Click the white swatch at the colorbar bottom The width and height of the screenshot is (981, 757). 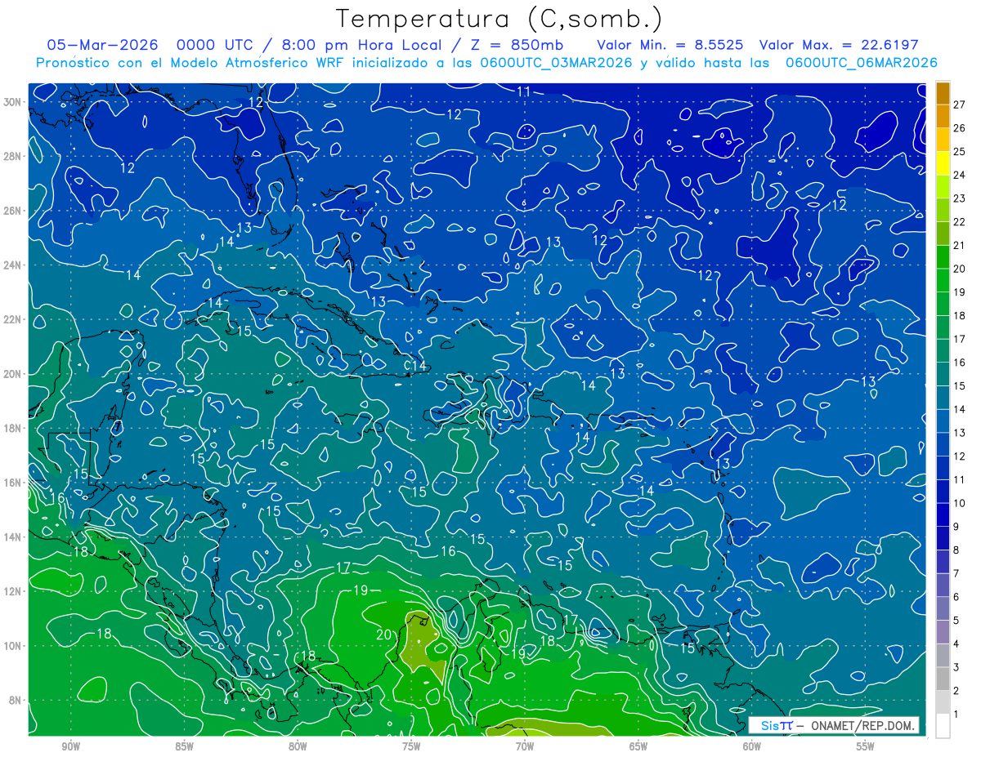(943, 726)
